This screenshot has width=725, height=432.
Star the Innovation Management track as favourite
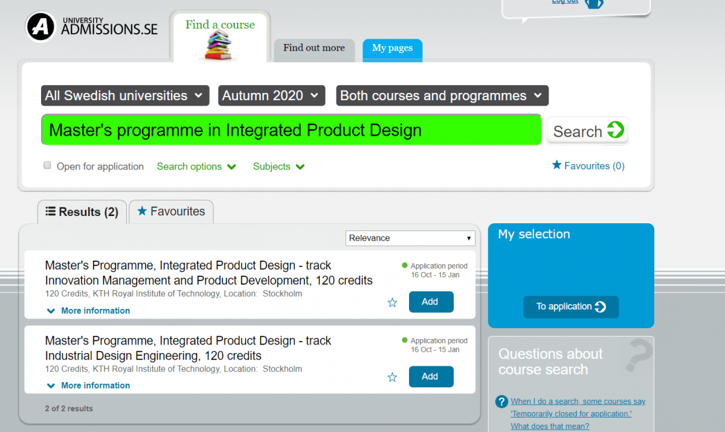tap(392, 302)
